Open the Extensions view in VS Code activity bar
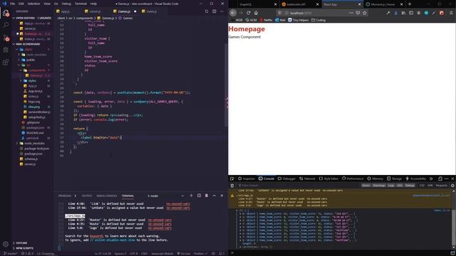 (6, 62)
